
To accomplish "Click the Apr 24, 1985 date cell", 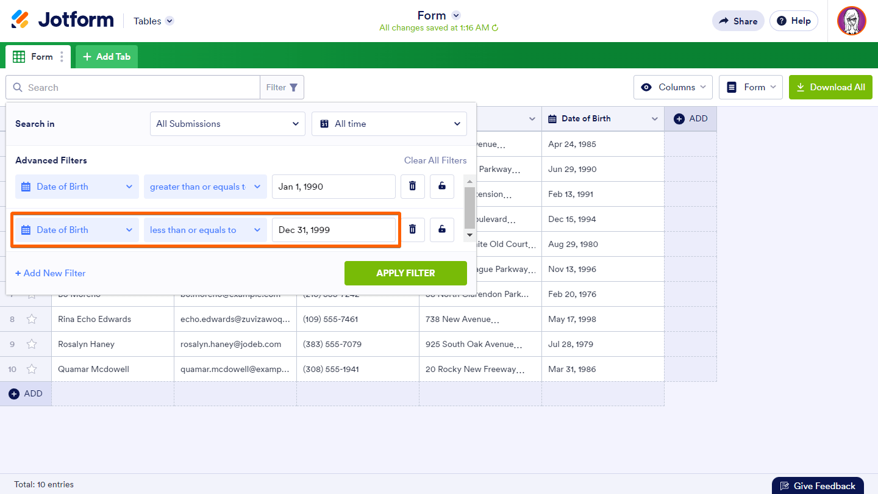I will 603,144.
